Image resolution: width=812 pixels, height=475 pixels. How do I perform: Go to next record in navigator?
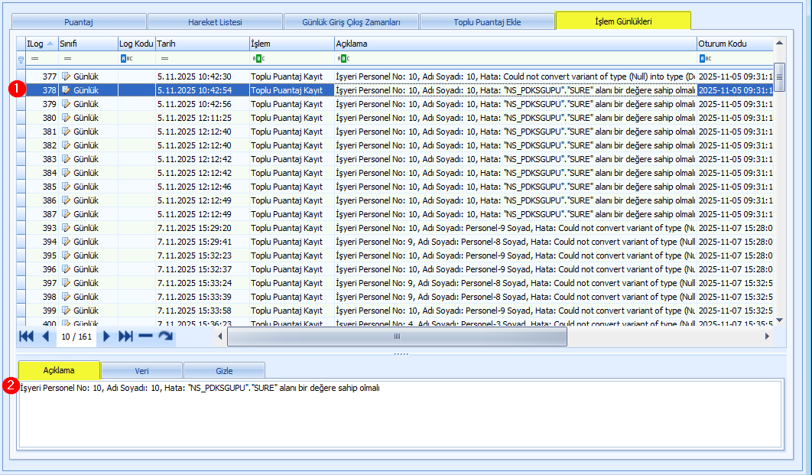click(x=107, y=337)
